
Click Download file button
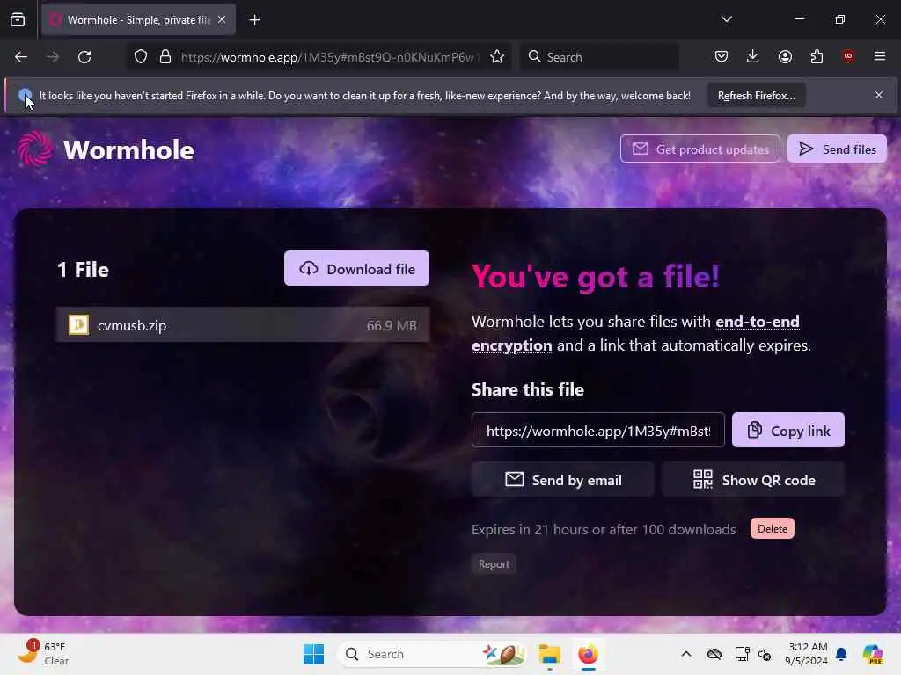(356, 269)
